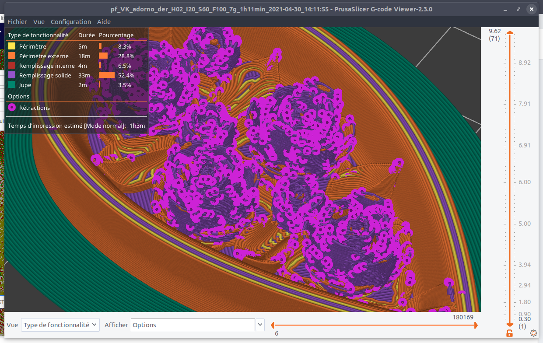Viewport: 543px width, 343px height.
Task: Click the red Remplissage interne swatch
Action: (x=12, y=66)
